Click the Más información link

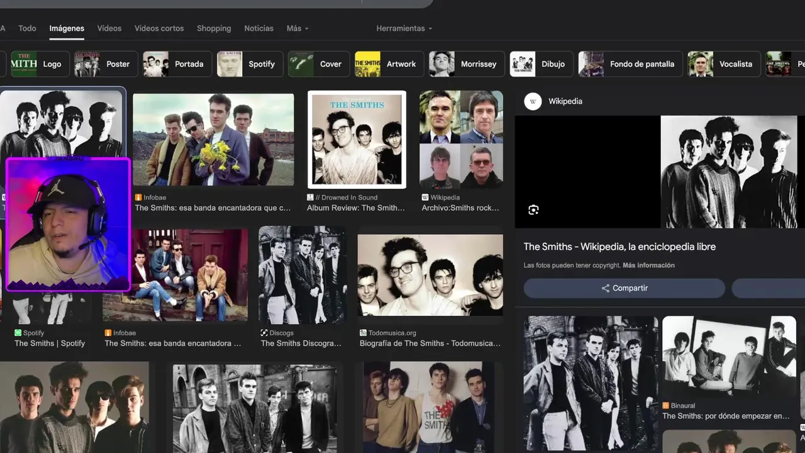pyautogui.click(x=648, y=266)
